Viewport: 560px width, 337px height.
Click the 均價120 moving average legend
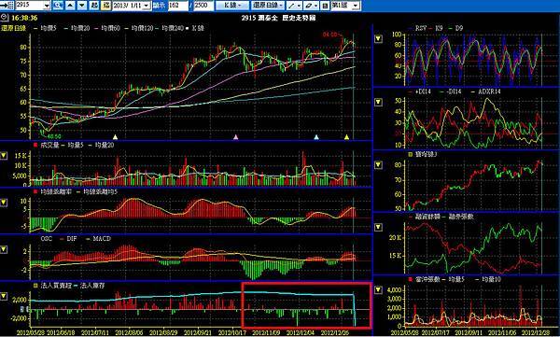[143, 28]
